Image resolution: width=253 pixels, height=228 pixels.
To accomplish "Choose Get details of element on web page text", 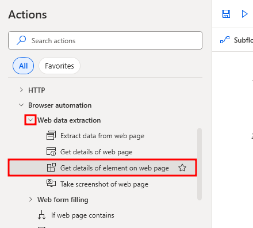I will (114, 168).
